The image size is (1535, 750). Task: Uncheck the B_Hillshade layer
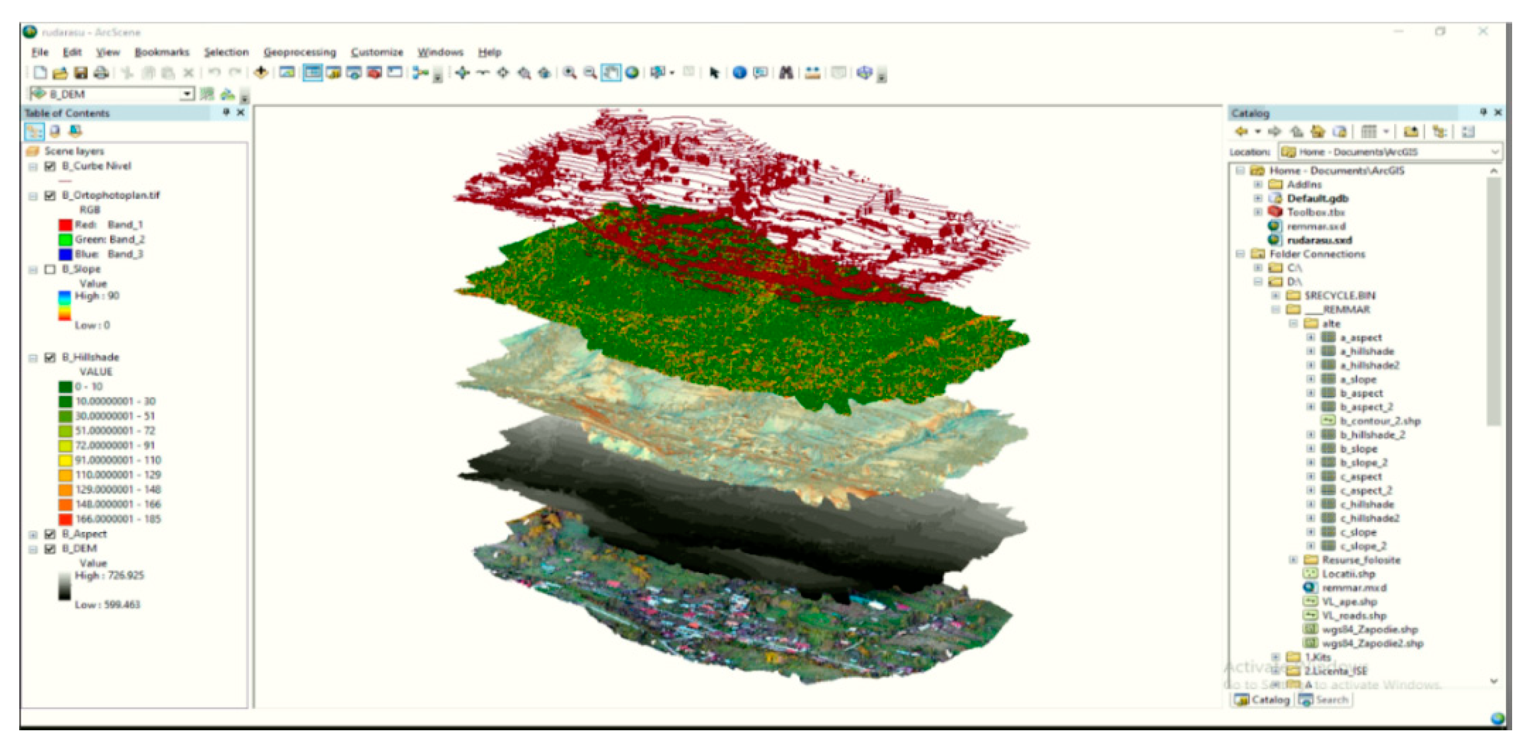pyautogui.click(x=50, y=358)
